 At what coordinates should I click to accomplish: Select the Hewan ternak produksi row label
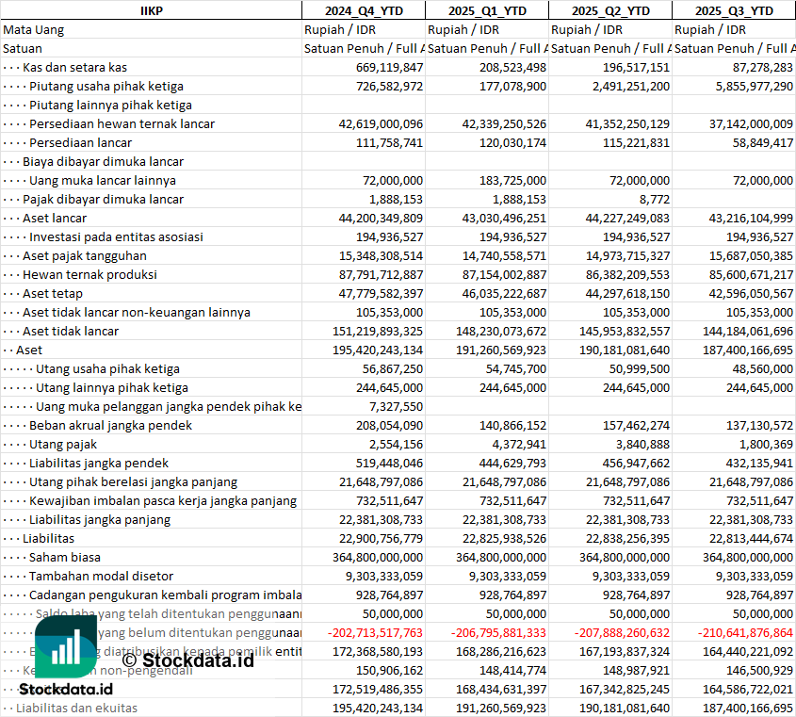coord(89,274)
